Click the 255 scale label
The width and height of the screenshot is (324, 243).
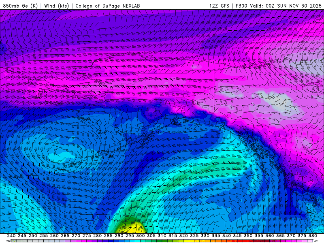(x=43, y=236)
